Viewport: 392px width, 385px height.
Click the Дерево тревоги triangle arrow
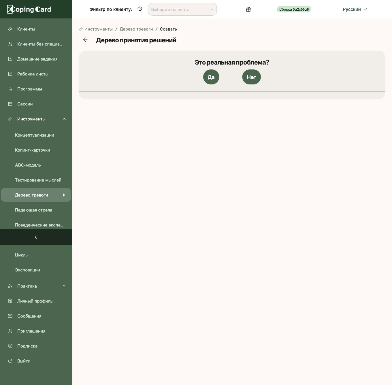click(x=64, y=195)
